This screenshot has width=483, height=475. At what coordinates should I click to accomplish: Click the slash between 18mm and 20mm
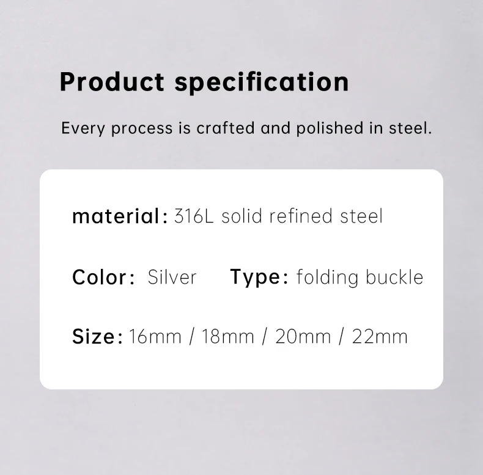pos(265,337)
